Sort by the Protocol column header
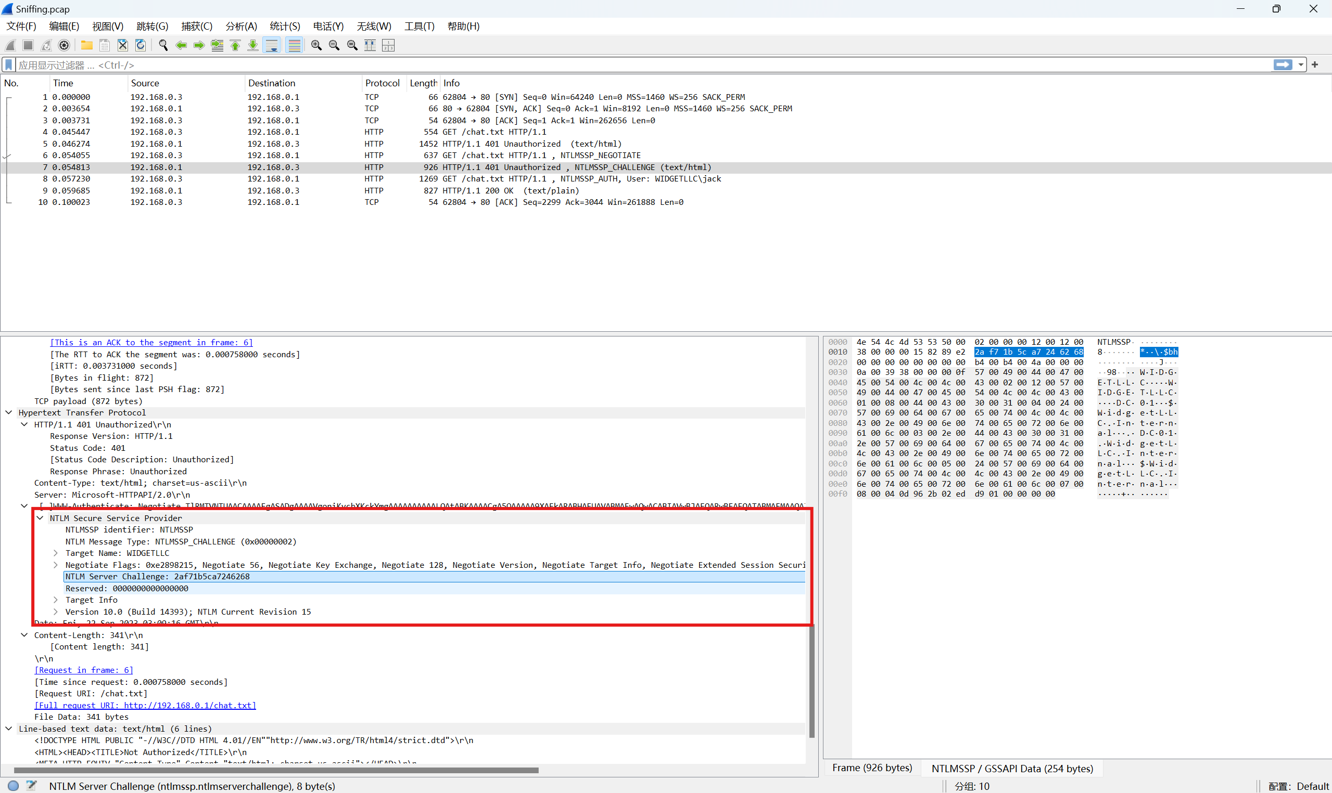The width and height of the screenshot is (1332, 793). (x=383, y=83)
